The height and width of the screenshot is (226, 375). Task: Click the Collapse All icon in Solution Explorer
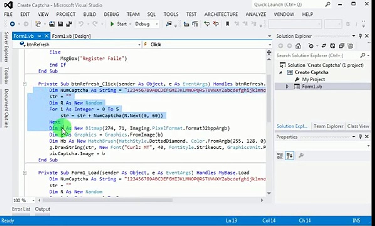[x=341, y=46]
